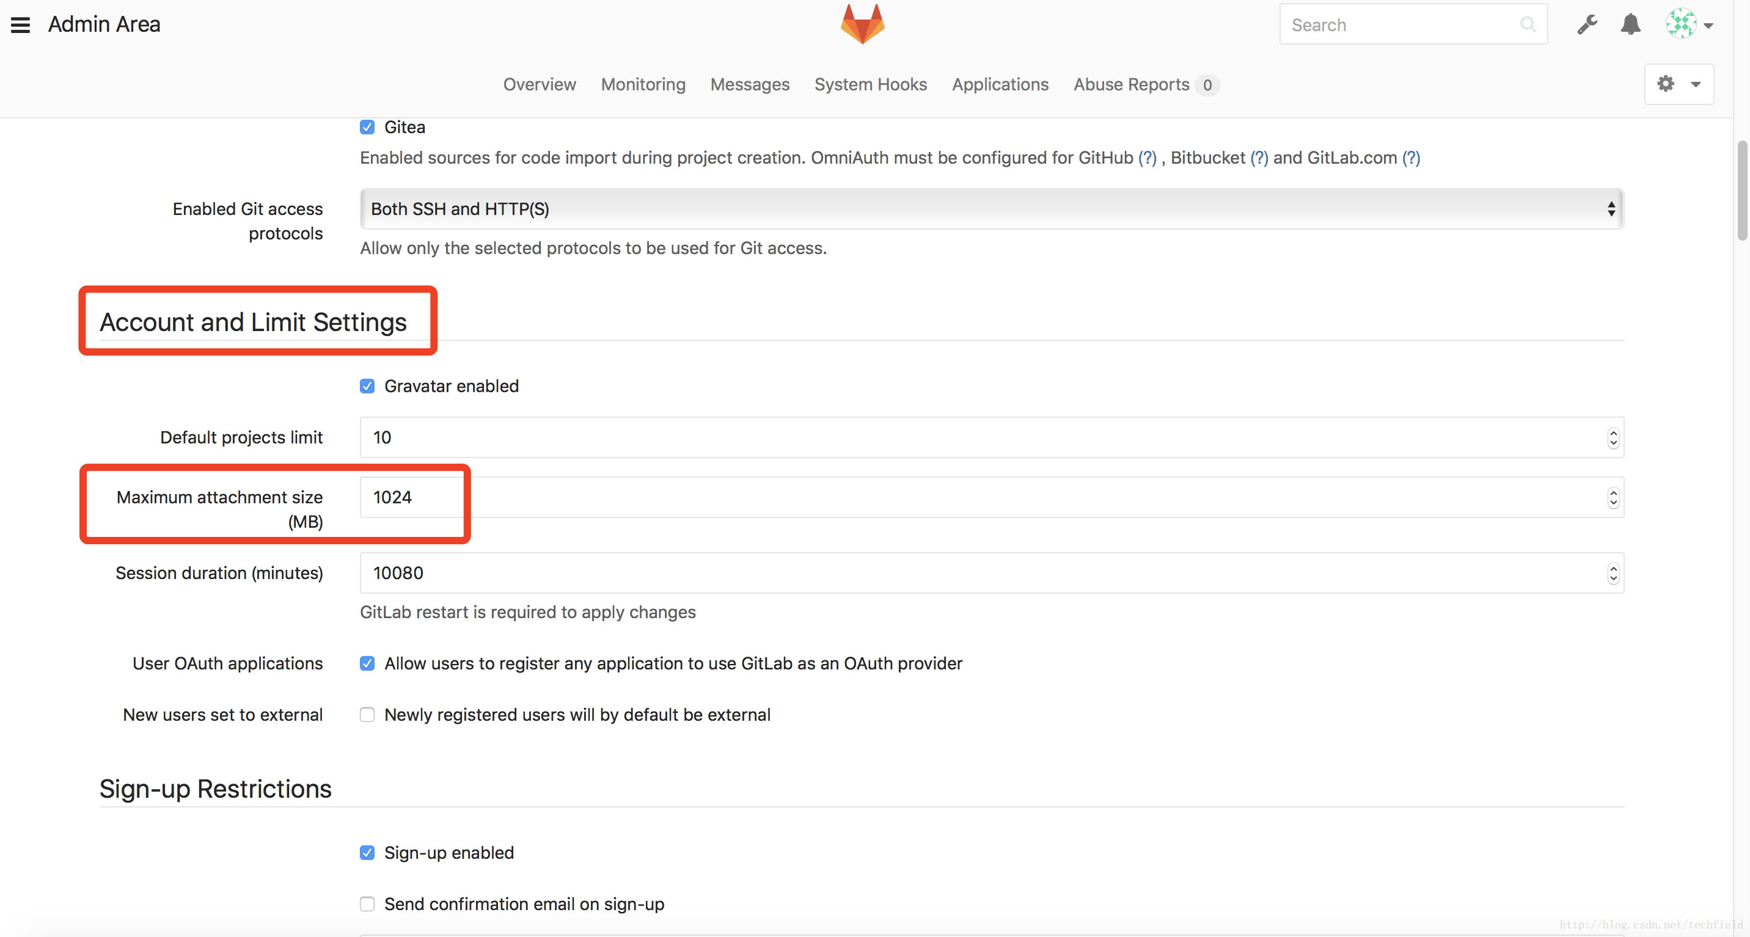Open Bitbucket OmniAuth help link
1750x937 pixels.
coord(1259,158)
